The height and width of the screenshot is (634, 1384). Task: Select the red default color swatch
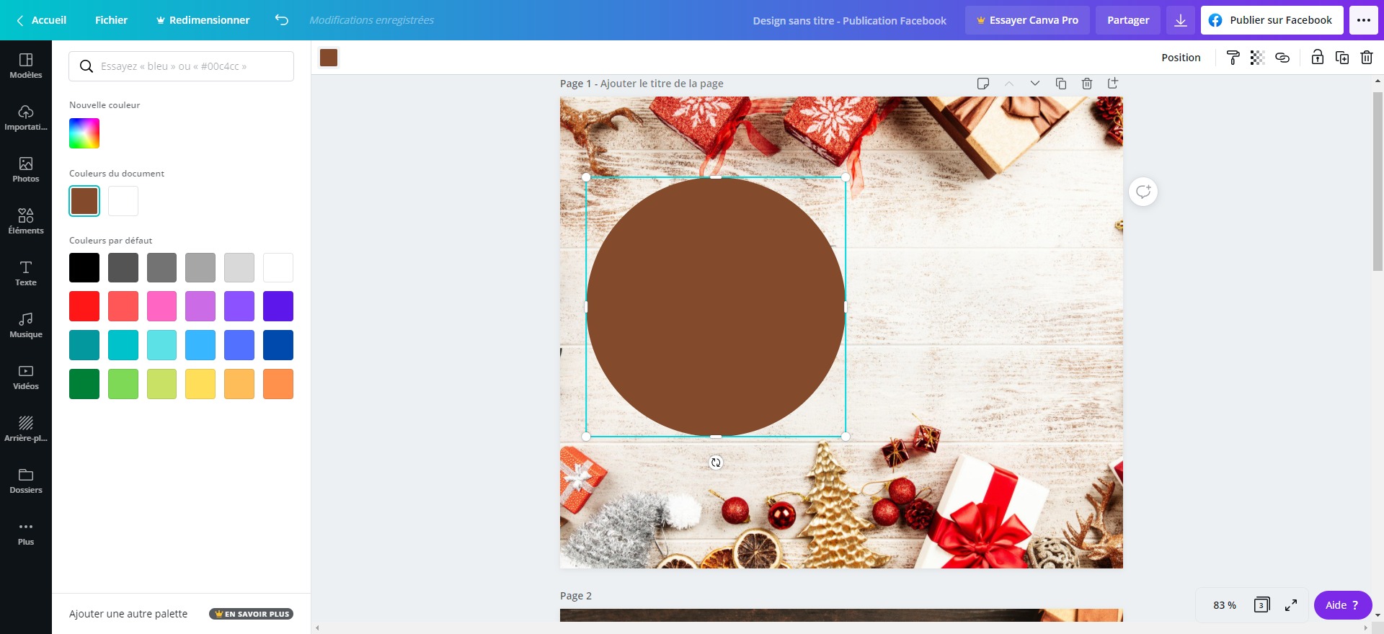click(84, 306)
